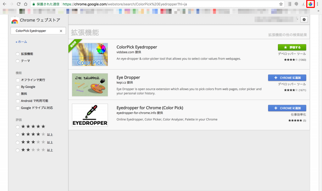The image size is (322, 191).
Task: Clear the ColorPick Eyedropper search text
Action: [61, 31]
